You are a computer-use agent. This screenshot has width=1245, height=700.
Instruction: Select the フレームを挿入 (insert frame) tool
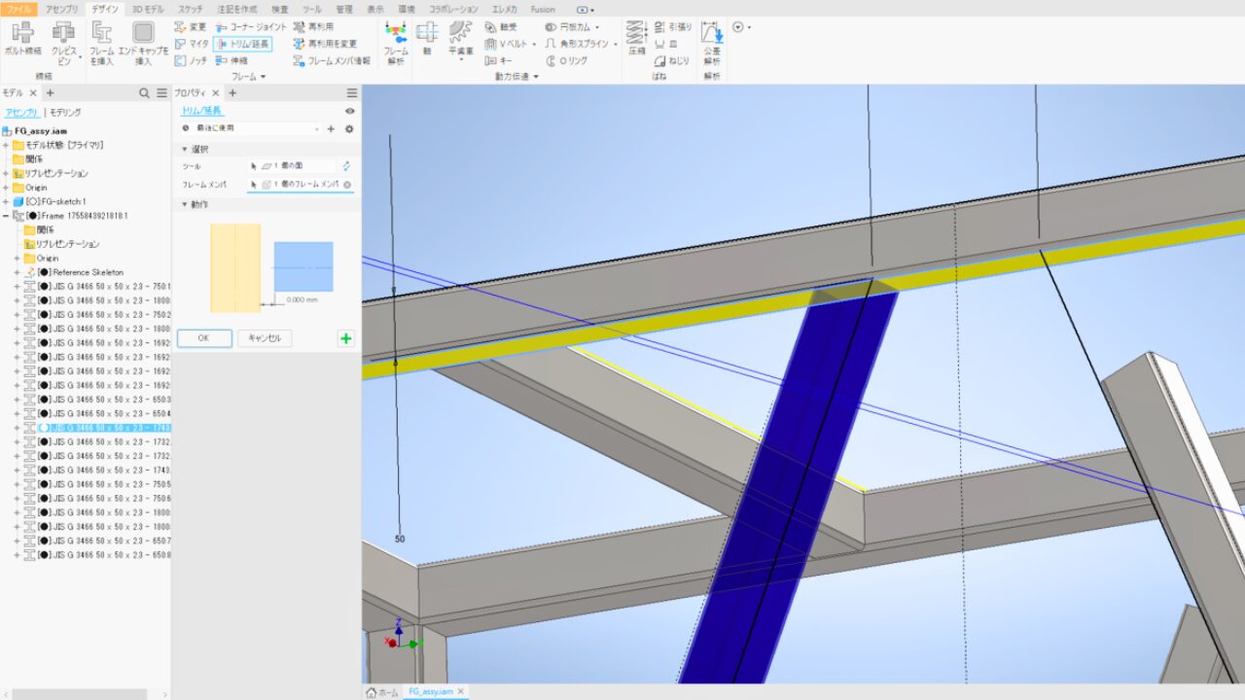point(101,44)
